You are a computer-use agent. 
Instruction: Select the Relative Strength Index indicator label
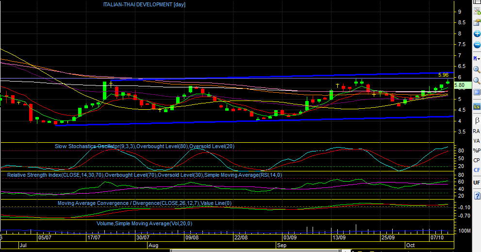click(x=145, y=175)
